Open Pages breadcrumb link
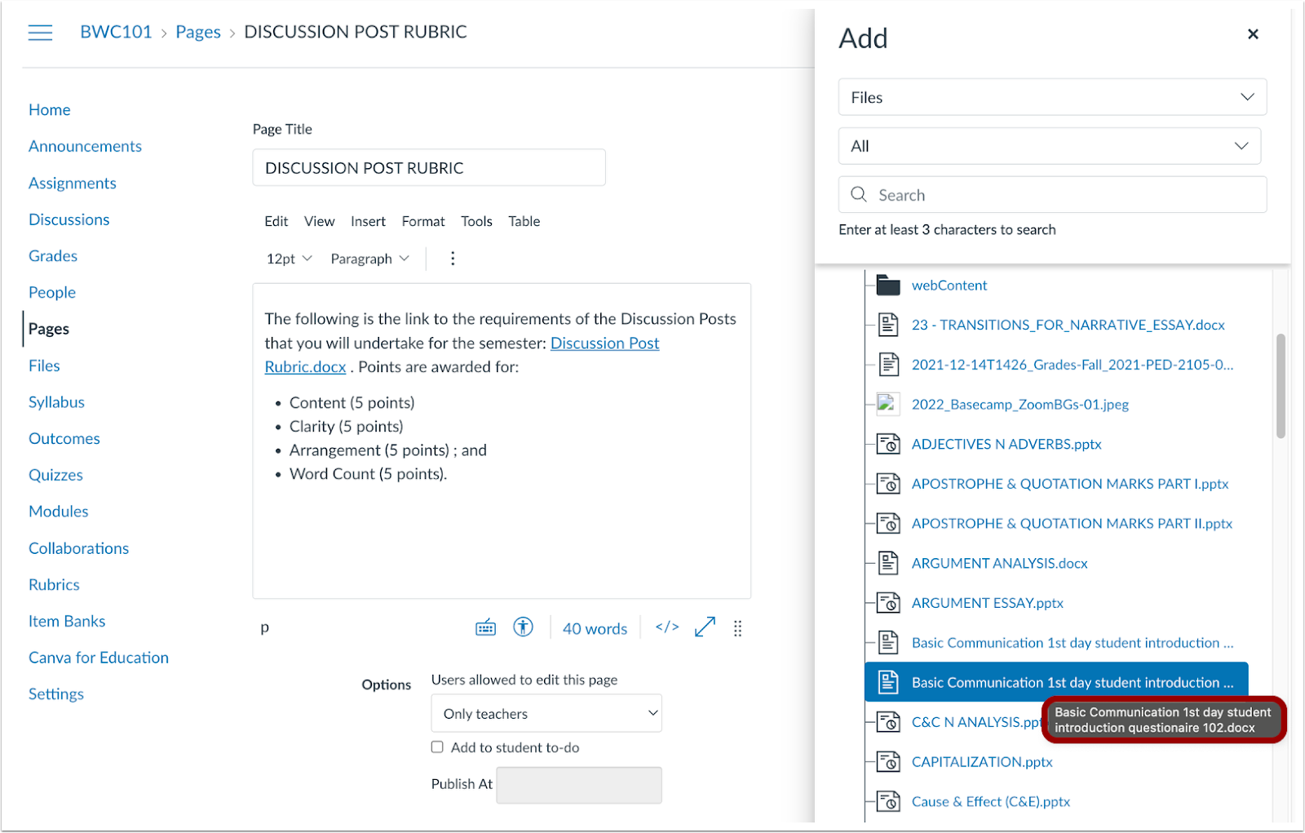1305x833 pixels. click(x=198, y=32)
